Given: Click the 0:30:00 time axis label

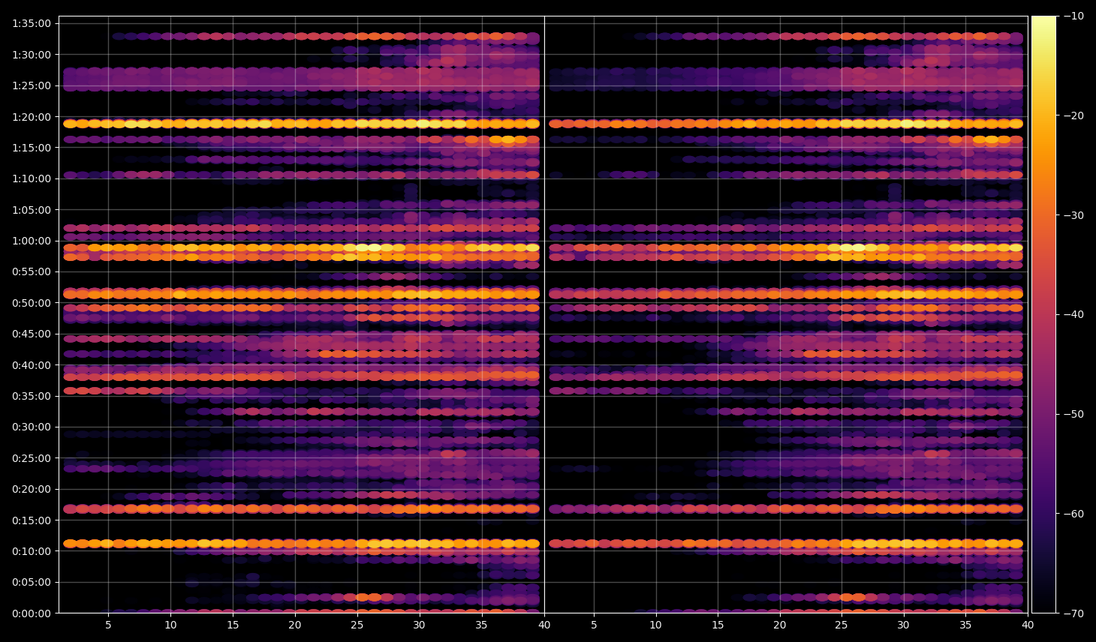Looking at the screenshot, I should pyautogui.click(x=32, y=427).
